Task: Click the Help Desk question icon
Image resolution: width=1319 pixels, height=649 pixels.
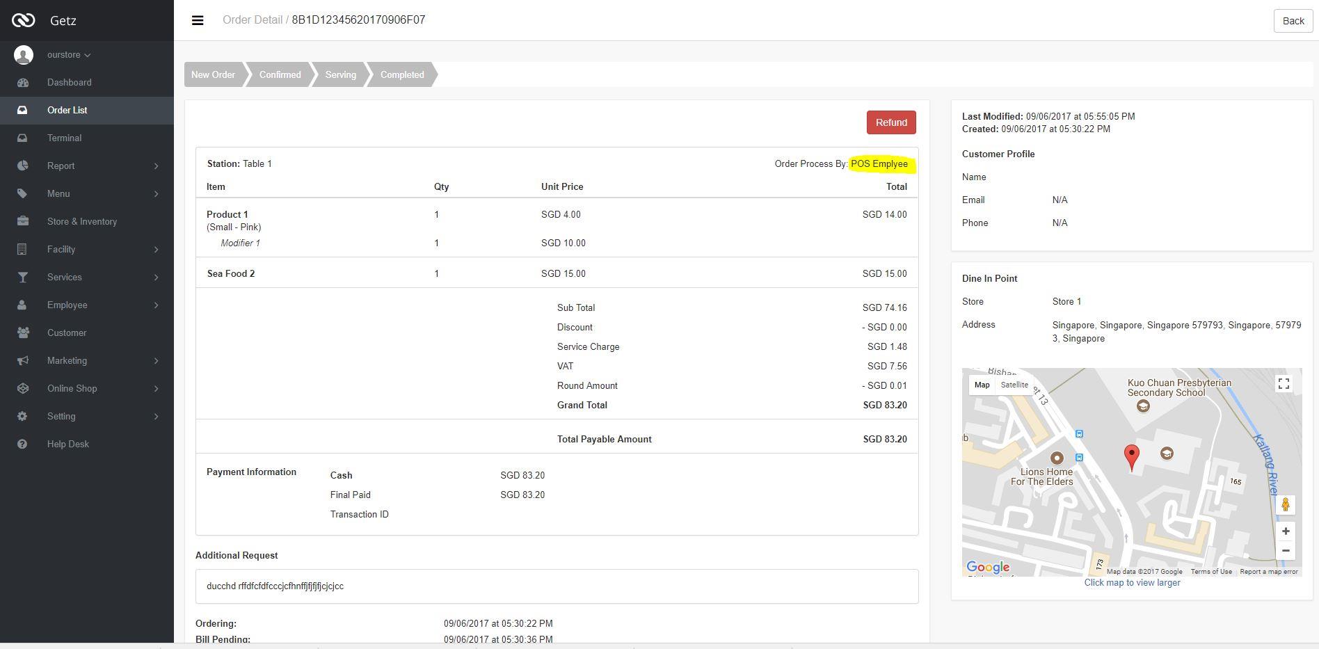Action: coord(23,444)
